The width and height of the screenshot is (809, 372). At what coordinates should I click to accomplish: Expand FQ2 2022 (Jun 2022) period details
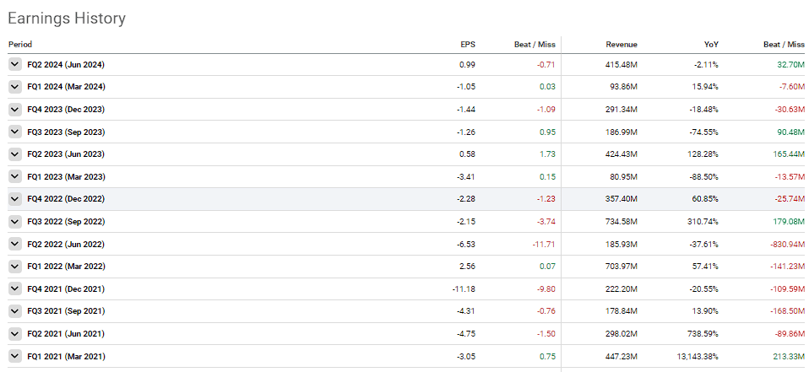[14, 244]
